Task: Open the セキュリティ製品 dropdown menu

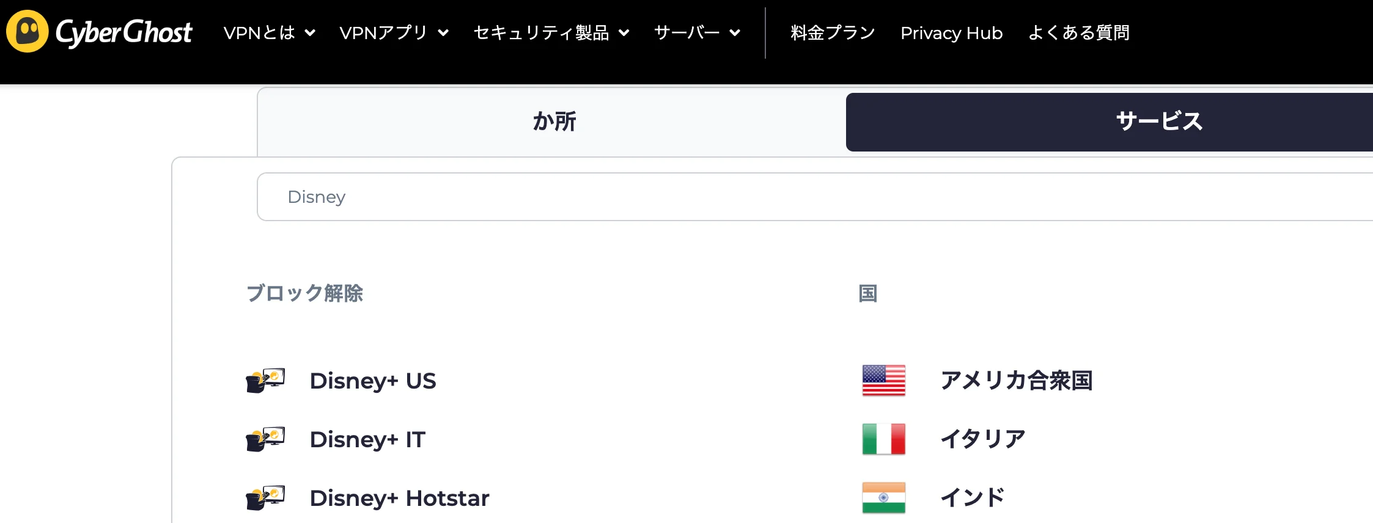Action: tap(551, 32)
